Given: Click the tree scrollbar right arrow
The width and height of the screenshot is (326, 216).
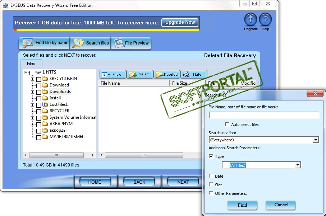Looking at the screenshot, I should [93, 155].
